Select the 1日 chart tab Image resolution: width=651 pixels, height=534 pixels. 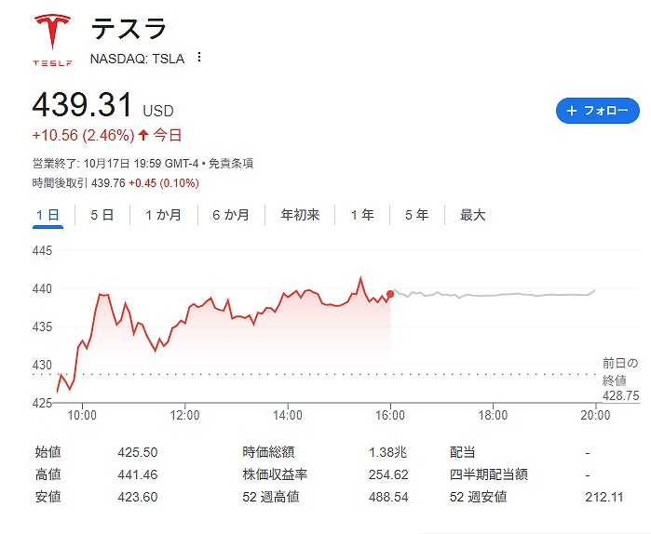(47, 215)
